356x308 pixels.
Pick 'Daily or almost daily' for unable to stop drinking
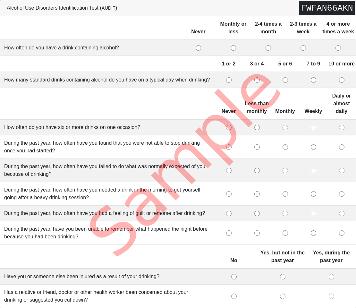click(342, 147)
